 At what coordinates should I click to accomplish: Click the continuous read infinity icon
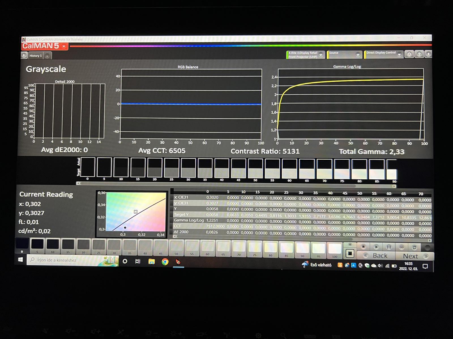[x=401, y=247]
